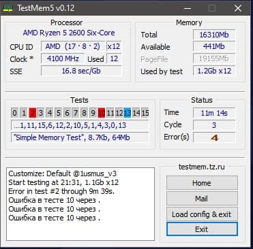Click the Available memory value 441Mb
Viewport: 253px width, 249px height.
214,46
